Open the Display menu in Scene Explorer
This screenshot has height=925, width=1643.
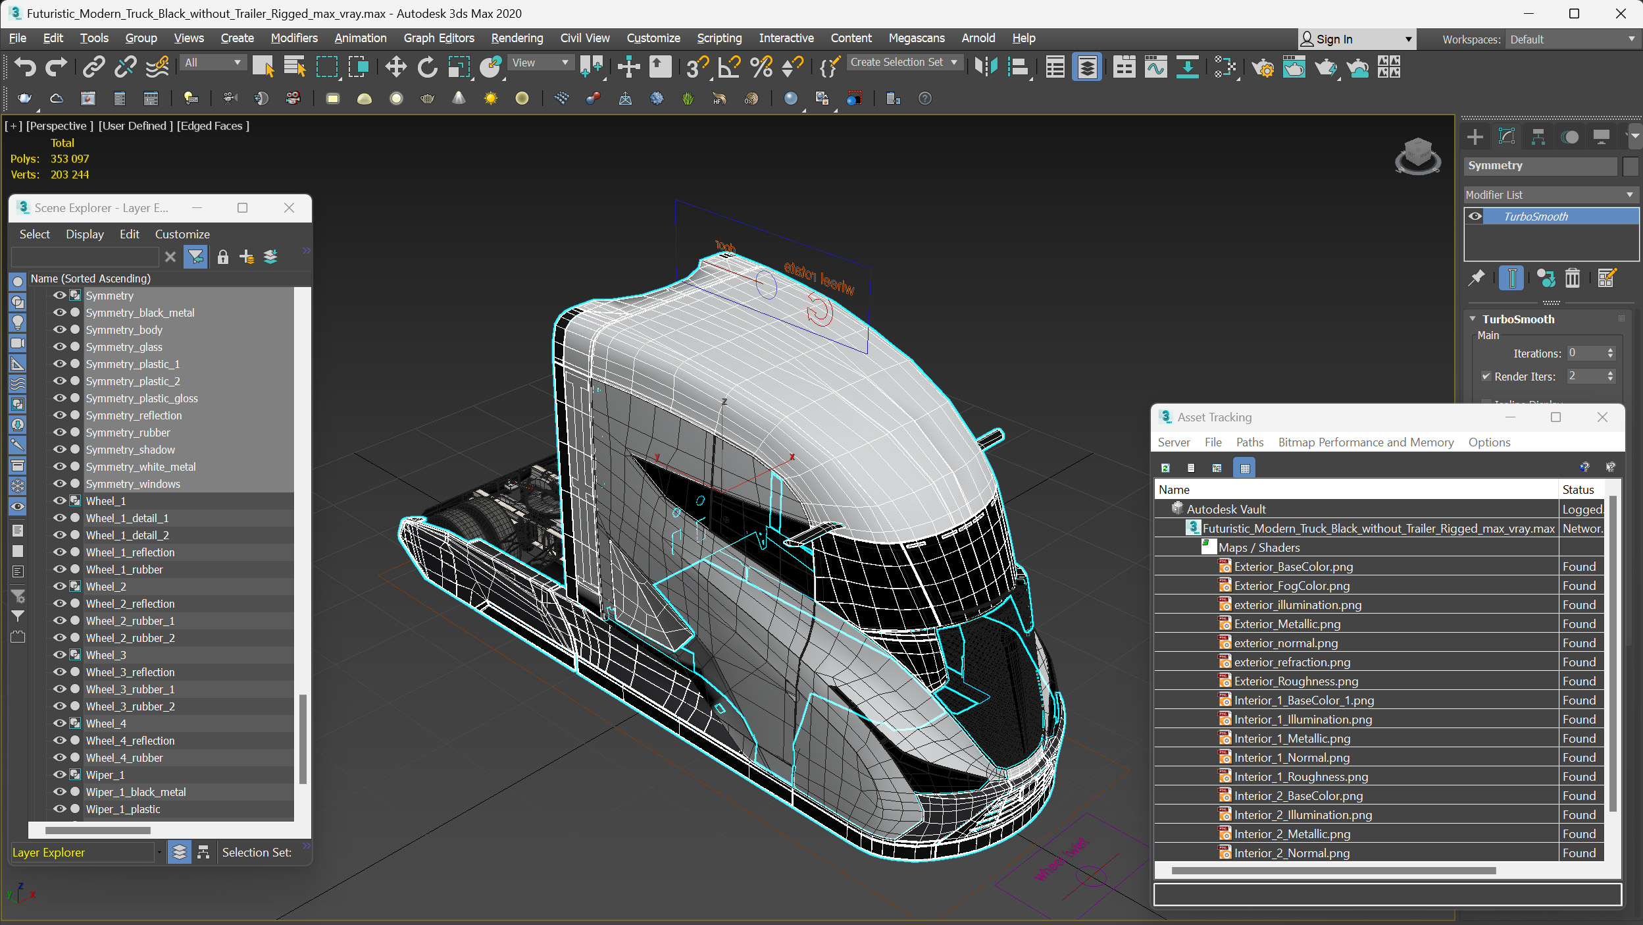[85, 234]
